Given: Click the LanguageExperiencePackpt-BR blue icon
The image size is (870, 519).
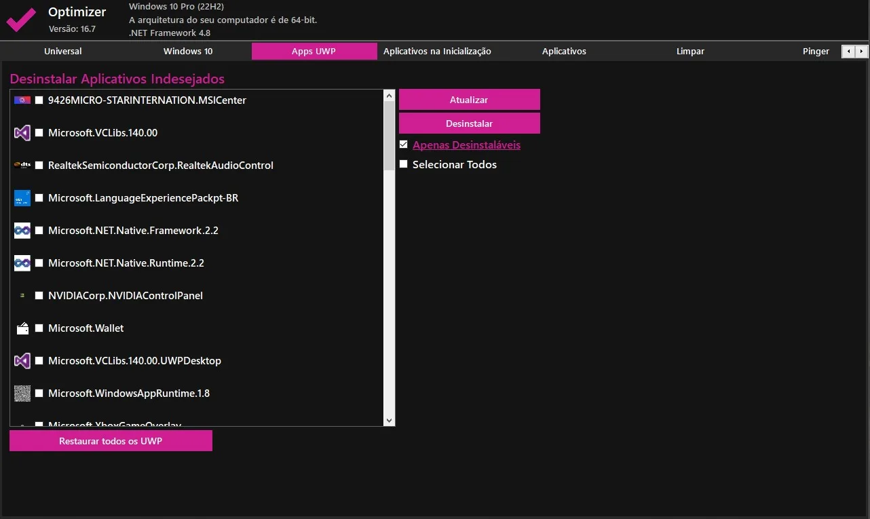Looking at the screenshot, I should tap(22, 198).
